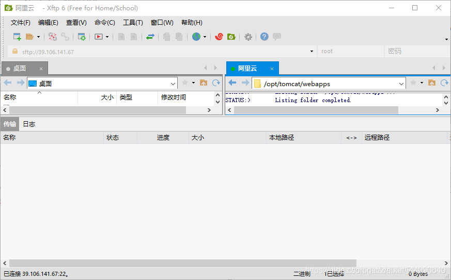Close the 阿里云 tab

tap(272, 69)
